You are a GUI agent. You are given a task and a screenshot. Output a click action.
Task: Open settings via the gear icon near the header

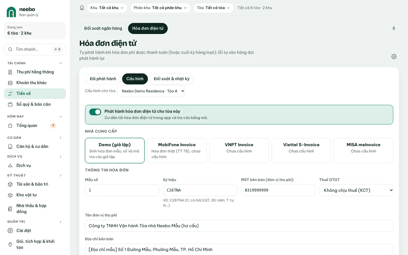(394, 57)
